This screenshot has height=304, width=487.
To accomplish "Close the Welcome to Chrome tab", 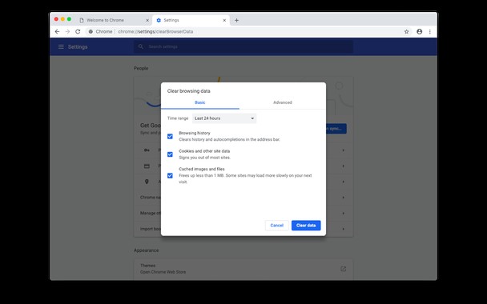I will pyautogui.click(x=147, y=20).
